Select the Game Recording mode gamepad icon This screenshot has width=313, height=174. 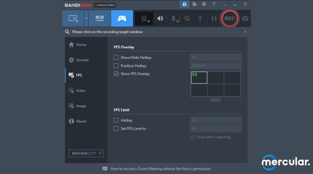click(x=122, y=18)
